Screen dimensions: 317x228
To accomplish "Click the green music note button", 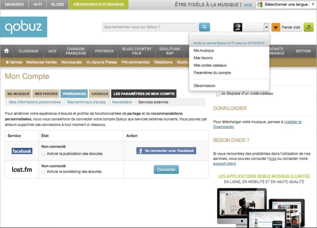I will [309, 27].
